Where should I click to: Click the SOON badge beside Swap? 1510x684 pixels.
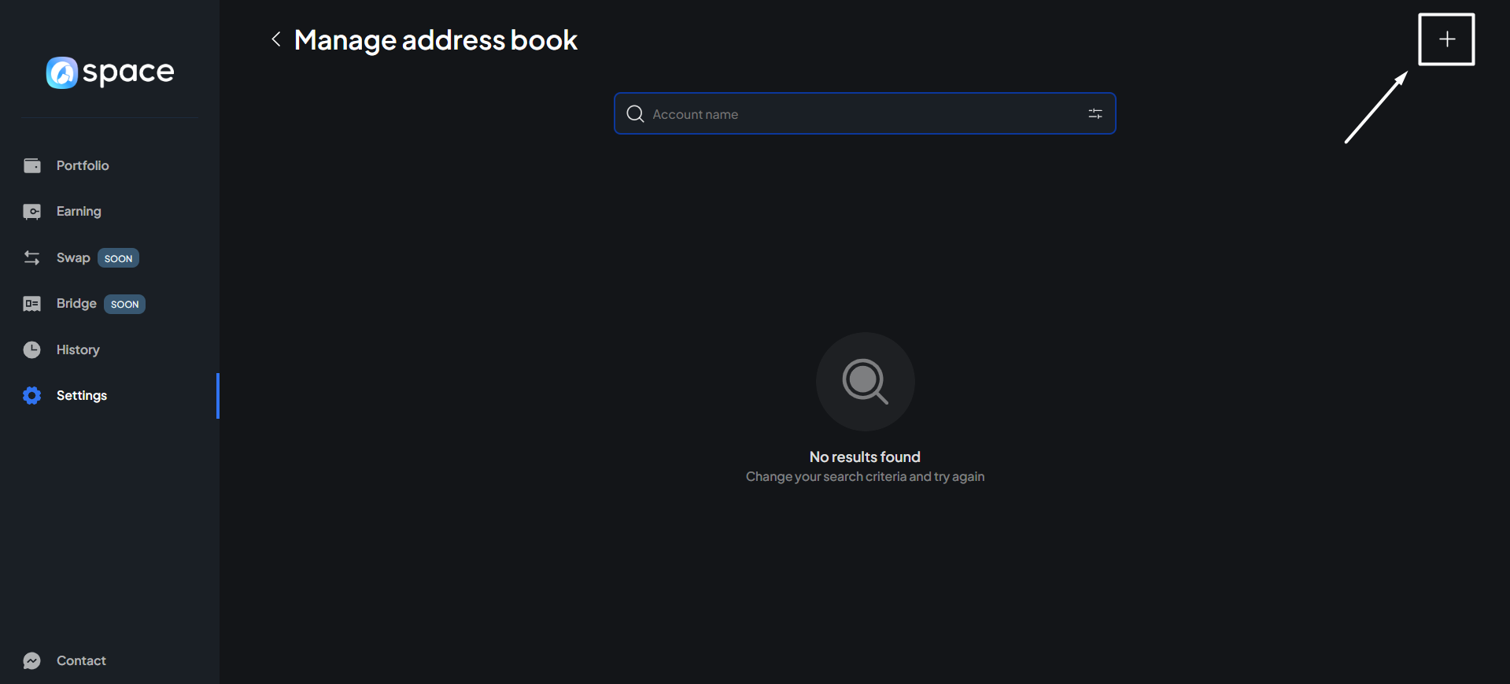(x=118, y=258)
